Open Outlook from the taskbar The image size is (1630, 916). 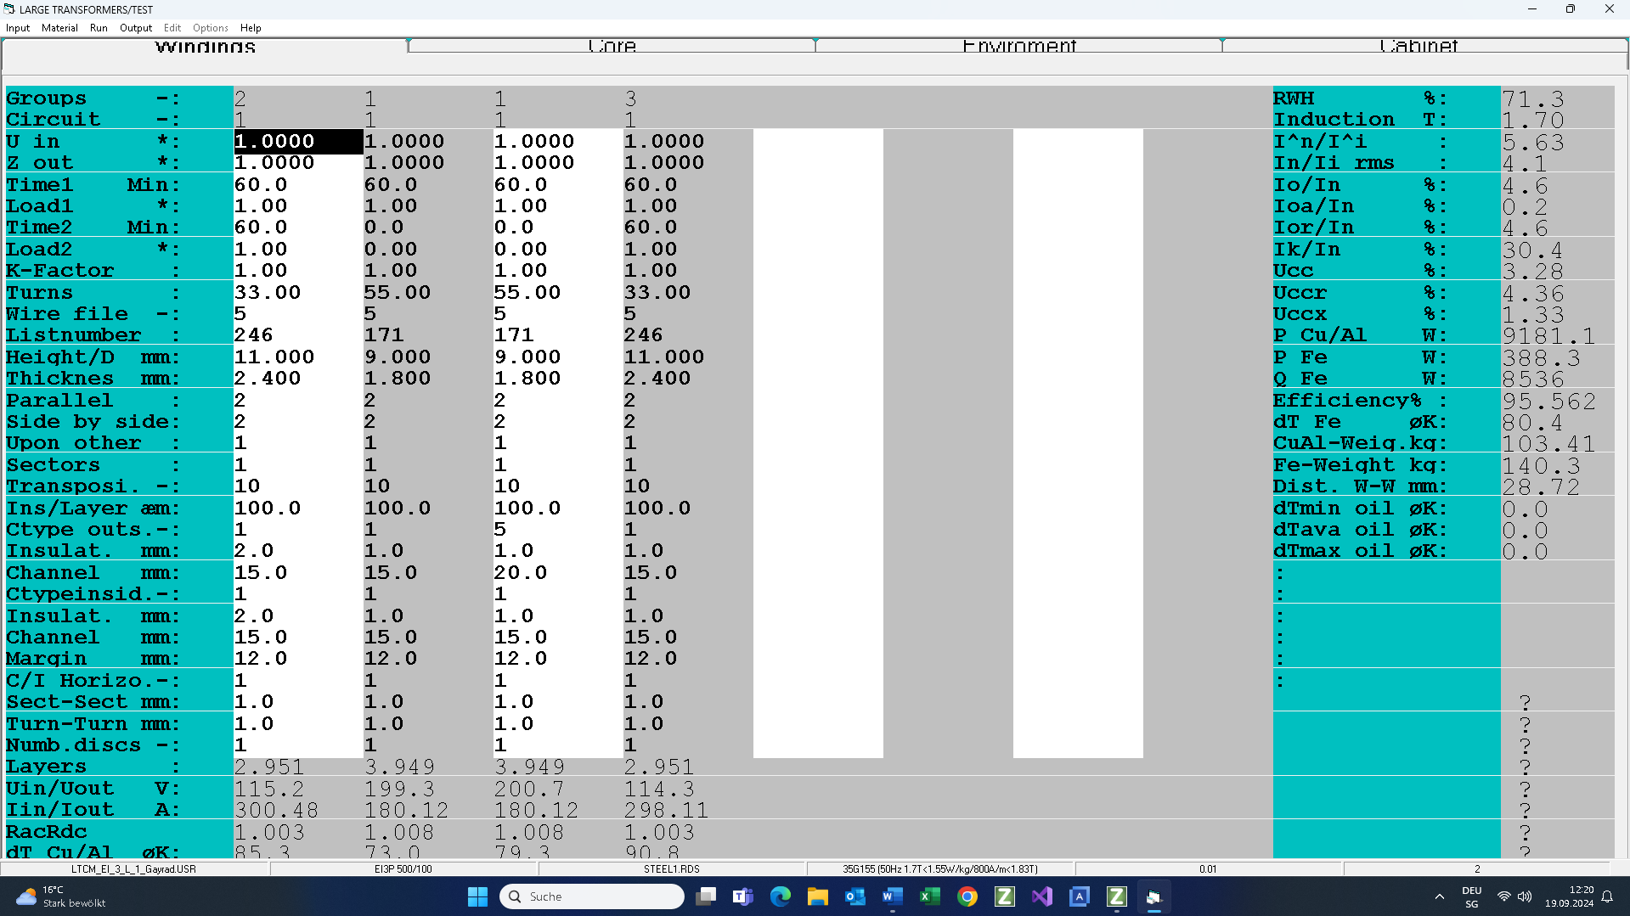coord(855,896)
